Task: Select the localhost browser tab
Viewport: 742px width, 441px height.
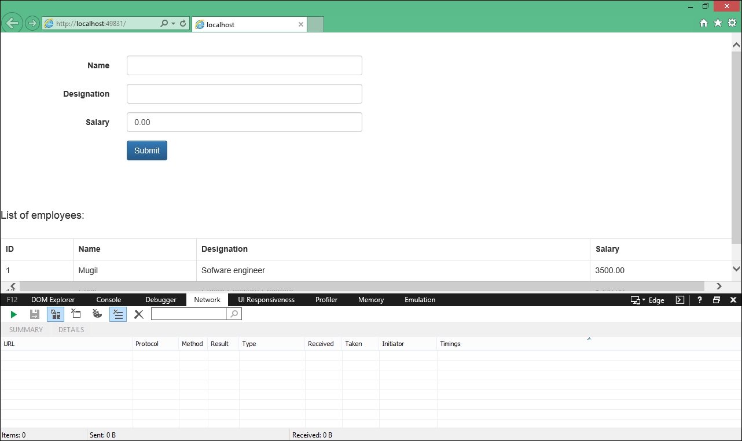Action: point(249,24)
